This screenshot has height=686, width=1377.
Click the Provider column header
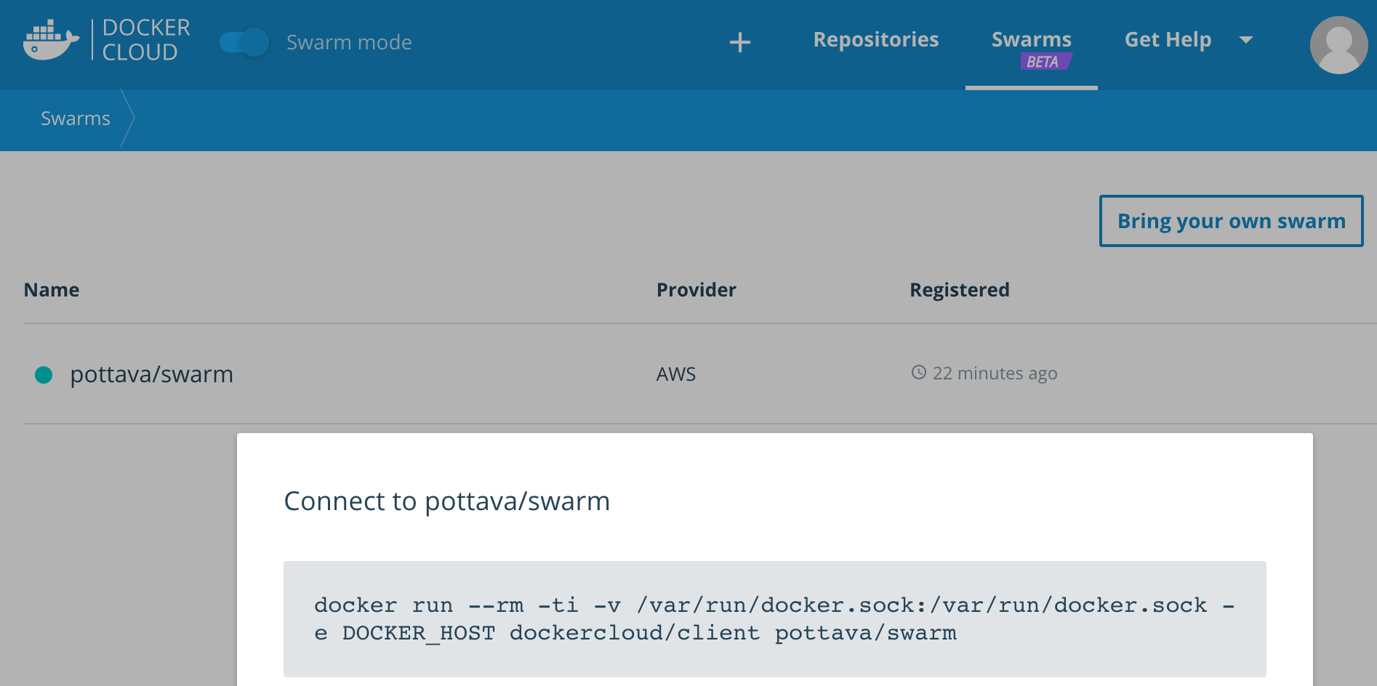(696, 290)
